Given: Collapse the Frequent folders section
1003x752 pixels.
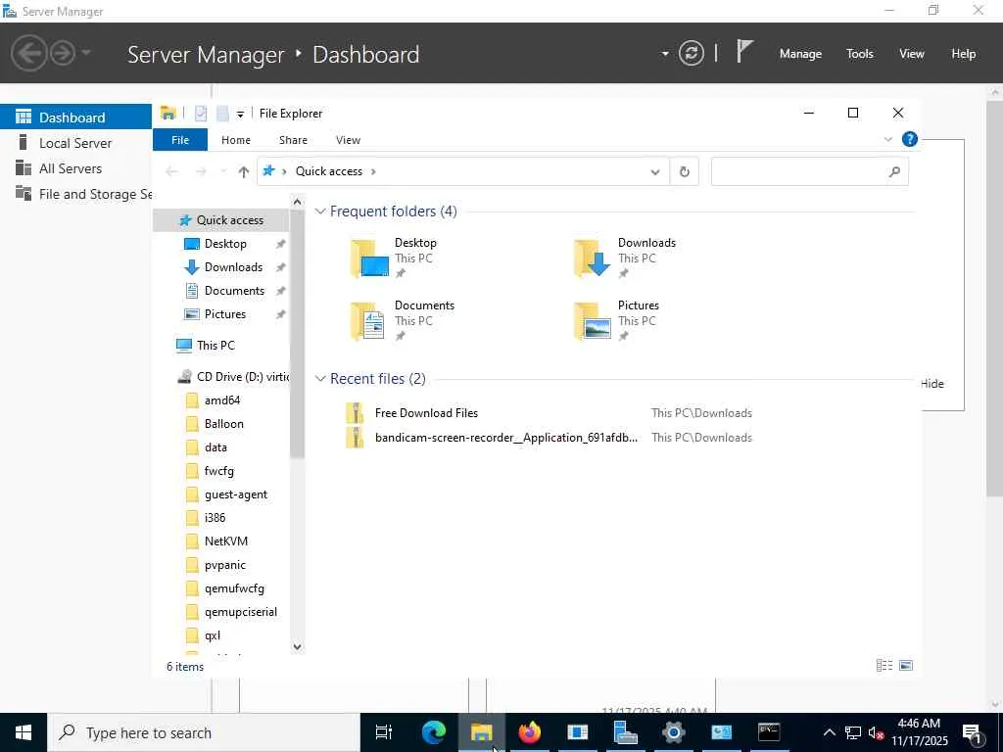Looking at the screenshot, I should (x=320, y=211).
